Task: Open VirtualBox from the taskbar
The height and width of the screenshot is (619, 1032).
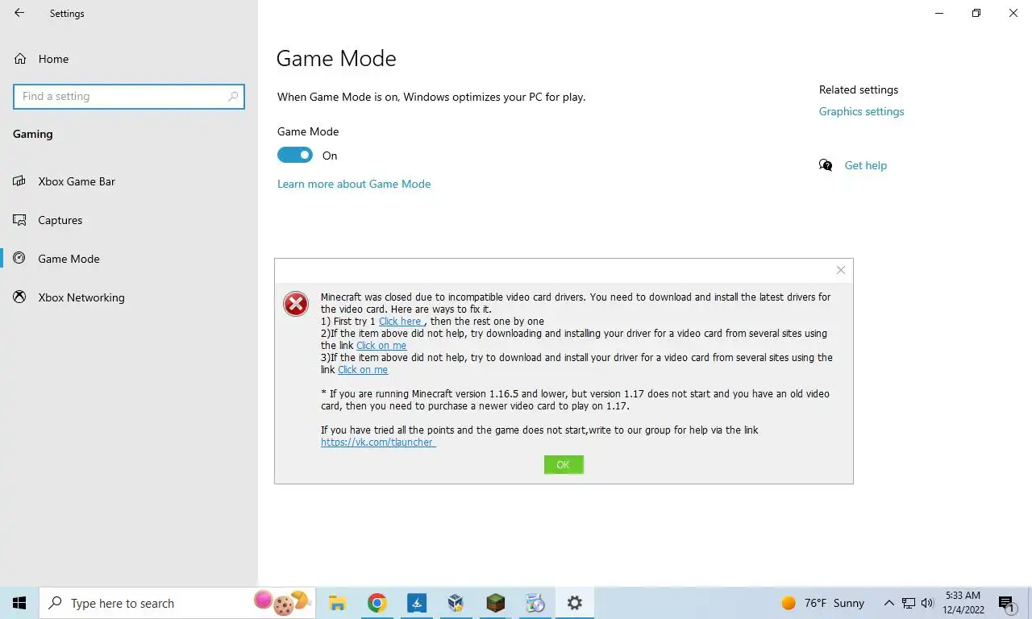Action: pyautogui.click(x=456, y=603)
